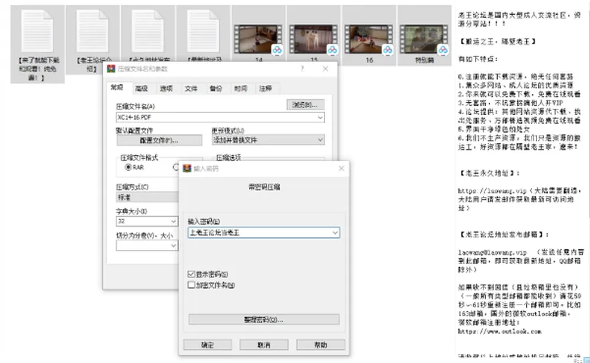
Task: Click 取消 in the password dialog
Action: click(264, 345)
